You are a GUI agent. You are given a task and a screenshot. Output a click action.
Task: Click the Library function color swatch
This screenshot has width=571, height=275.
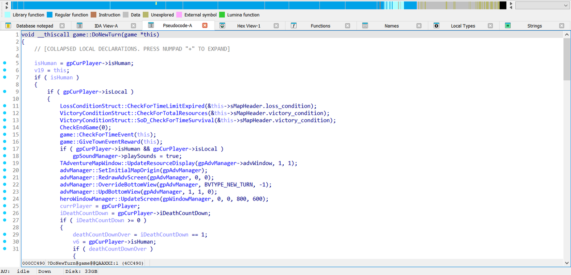[8, 15]
